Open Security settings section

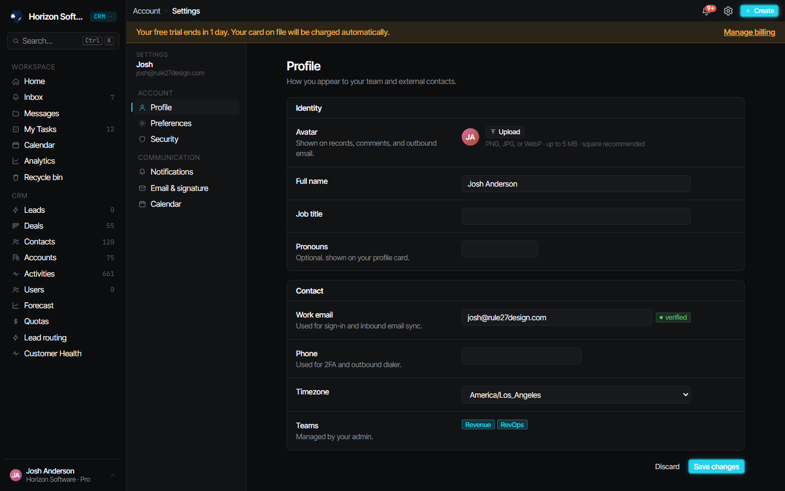point(185,139)
